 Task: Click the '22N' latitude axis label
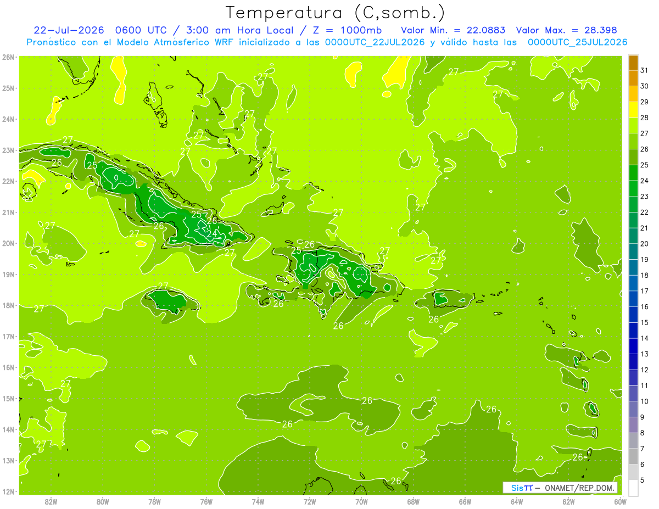(x=8, y=181)
